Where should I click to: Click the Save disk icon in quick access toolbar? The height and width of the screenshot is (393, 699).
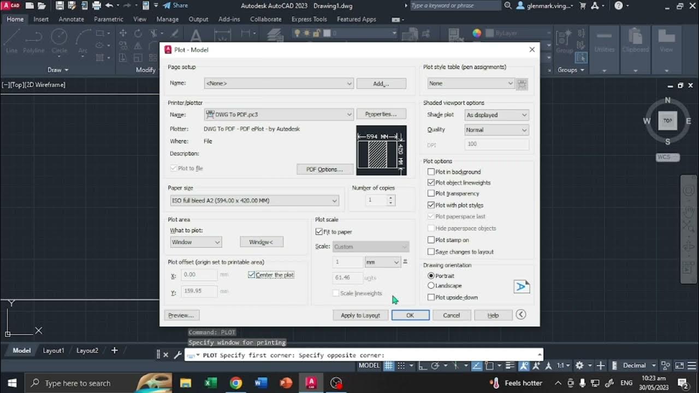(x=60, y=5)
